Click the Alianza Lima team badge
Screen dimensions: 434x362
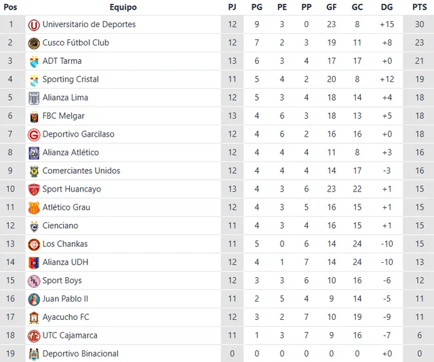[x=34, y=98]
